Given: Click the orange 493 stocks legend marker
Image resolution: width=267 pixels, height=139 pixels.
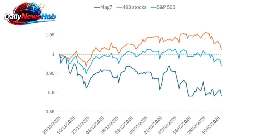Looking at the screenshot, I should point(123,7).
